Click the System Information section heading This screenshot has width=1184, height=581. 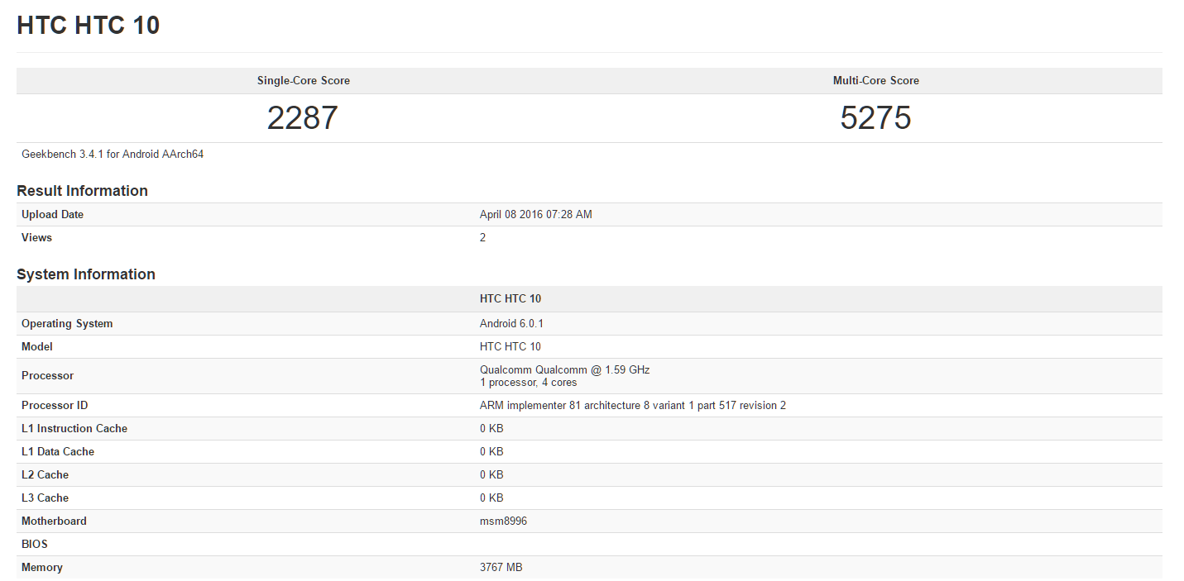click(86, 274)
